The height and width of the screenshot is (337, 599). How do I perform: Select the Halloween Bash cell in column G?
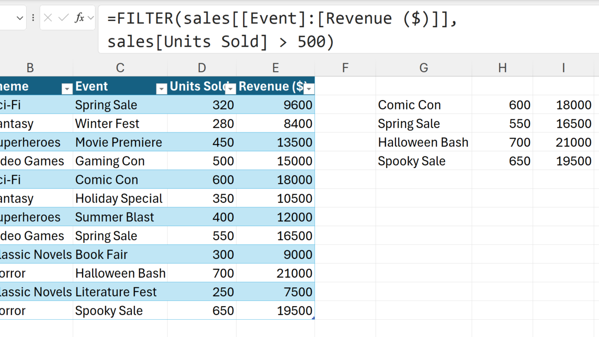424,142
